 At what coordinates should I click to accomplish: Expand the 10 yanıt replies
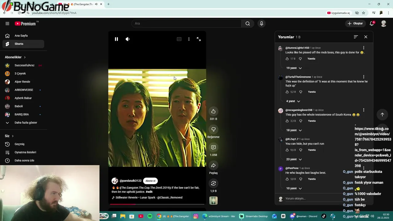click(x=294, y=188)
